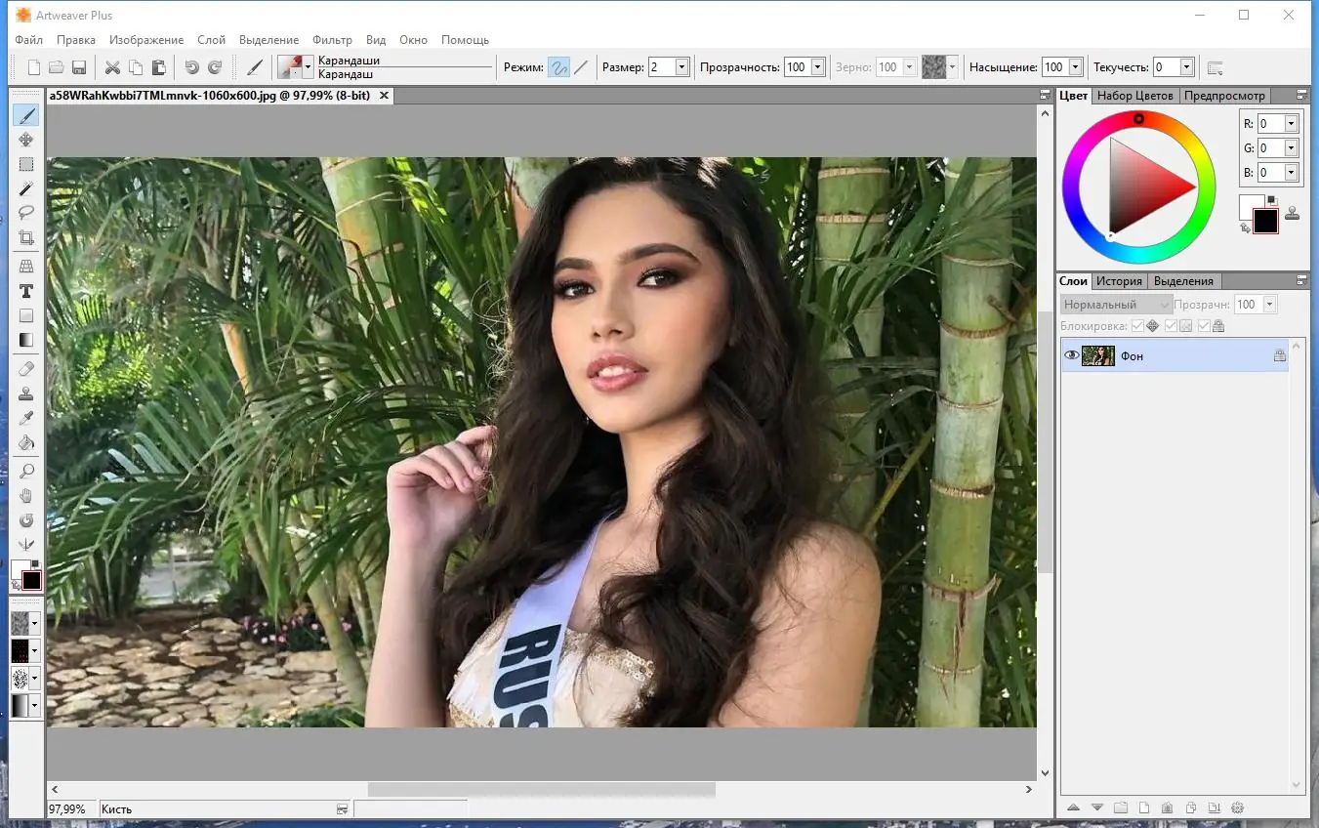This screenshot has width=1319, height=828.
Task: Select the Move tool
Action: pyautogui.click(x=26, y=140)
